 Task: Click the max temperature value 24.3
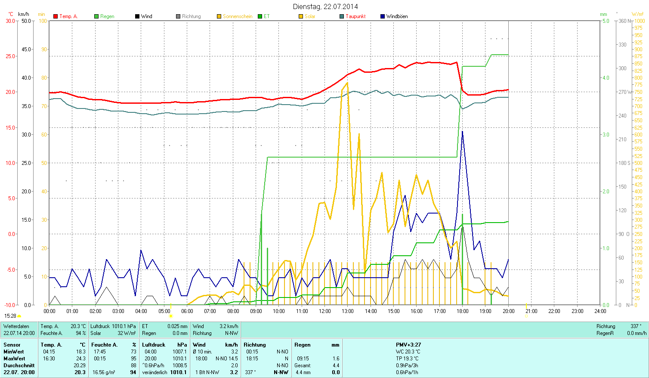(x=80, y=359)
